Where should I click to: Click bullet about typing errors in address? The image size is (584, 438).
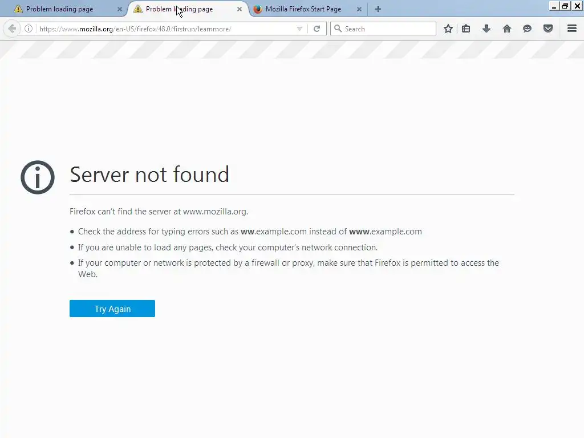tap(250, 232)
